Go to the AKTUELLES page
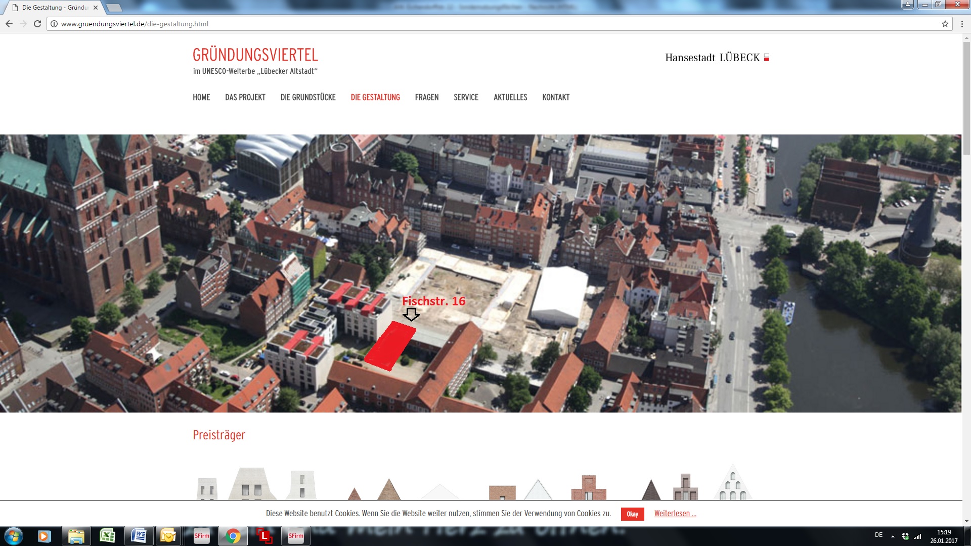This screenshot has width=971, height=546. pyautogui.click(x=510, y=97)
